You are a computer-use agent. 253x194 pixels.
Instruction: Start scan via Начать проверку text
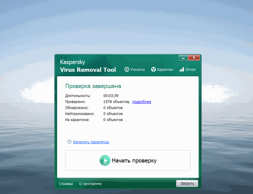pyautogui.click(x=134, y=161)
